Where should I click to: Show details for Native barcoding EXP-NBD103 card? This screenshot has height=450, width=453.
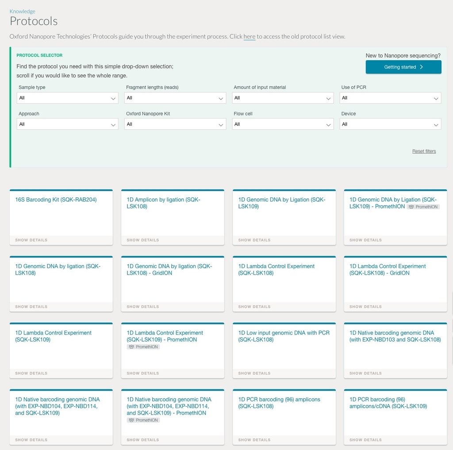point(365,373)
